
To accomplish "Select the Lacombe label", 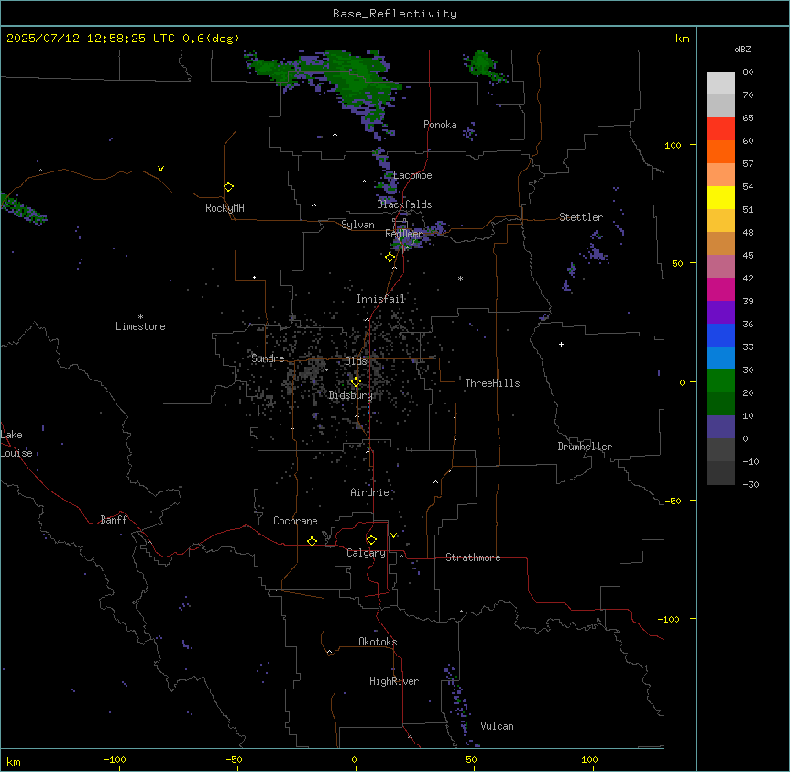I will (x=412, y=175).
